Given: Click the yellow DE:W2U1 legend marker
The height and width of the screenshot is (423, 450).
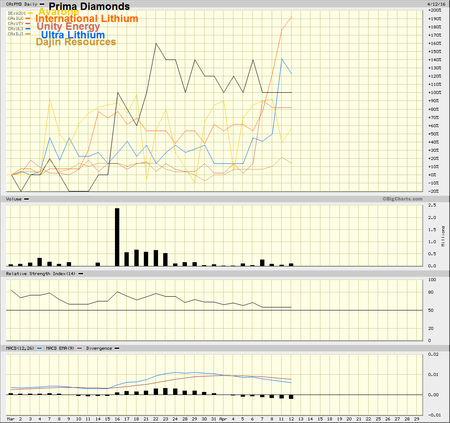Looking at the screenshot, I should pyautogui.click(x=30, y=13).
